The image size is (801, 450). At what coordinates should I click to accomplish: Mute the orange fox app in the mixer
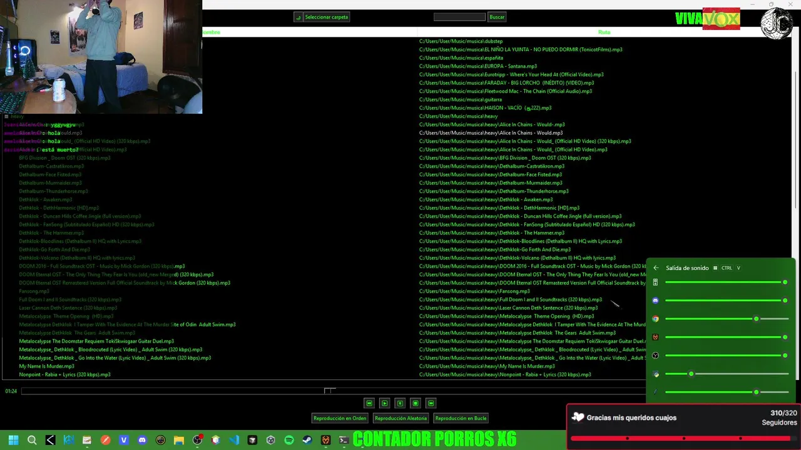pyautogui.click(x=655, y=337)
